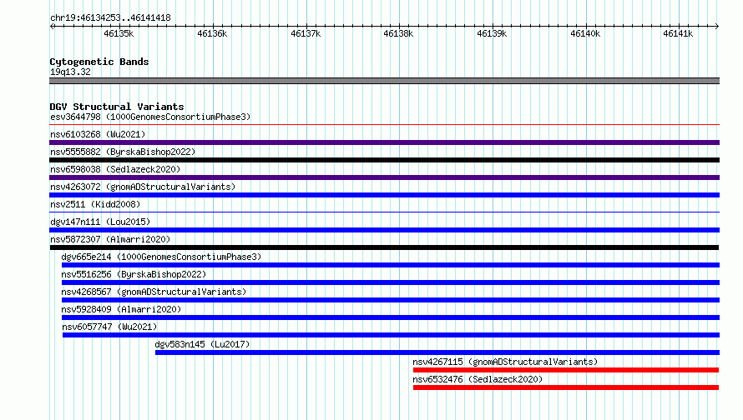Select the red bar under nsv6532476
This screenshot has height=420, width=743.
(566, 387)
